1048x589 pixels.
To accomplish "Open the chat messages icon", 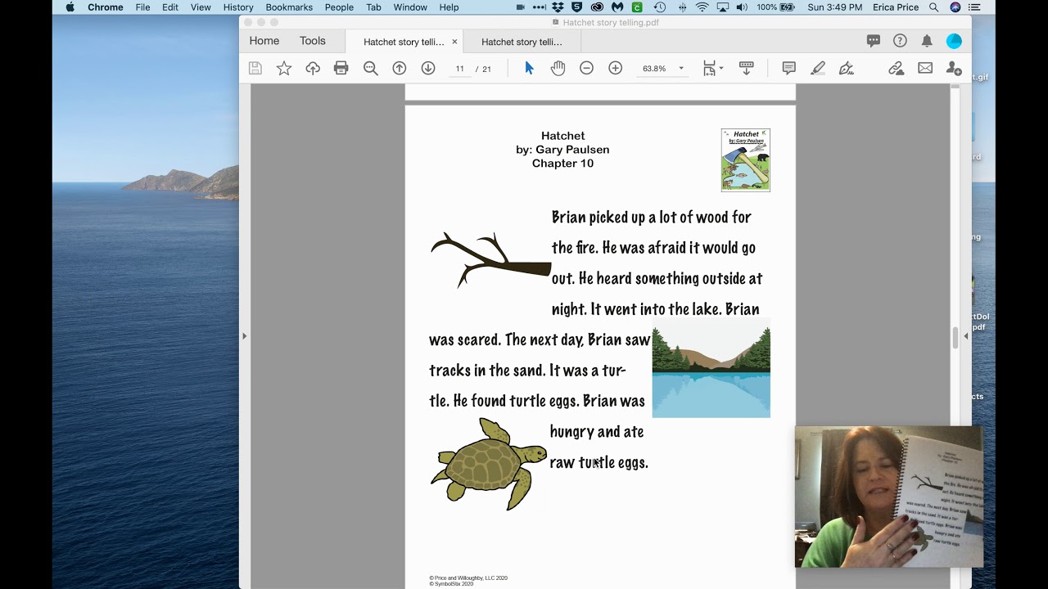I will click(874, 41).
